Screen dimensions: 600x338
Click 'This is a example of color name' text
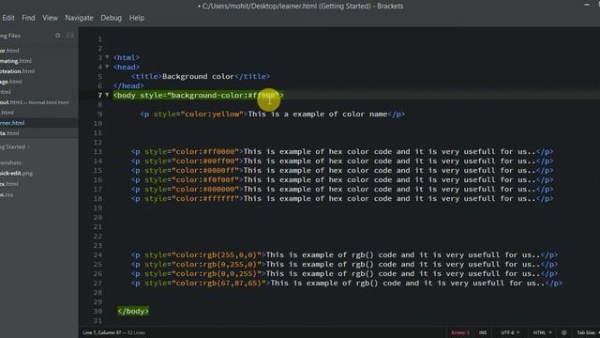(x=318, y=114)
